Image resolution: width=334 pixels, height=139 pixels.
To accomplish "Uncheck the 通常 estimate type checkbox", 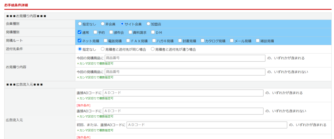I will point(80,32).
